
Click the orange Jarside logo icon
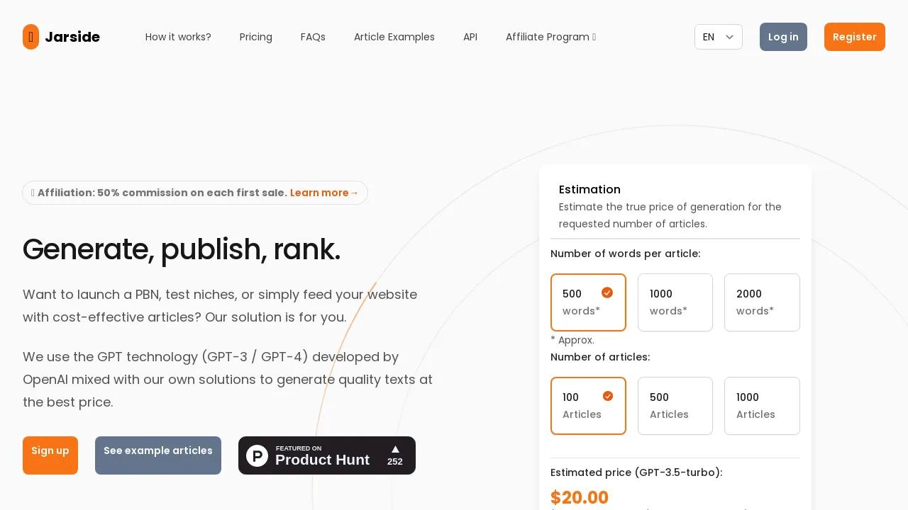(x=31, y=37)
